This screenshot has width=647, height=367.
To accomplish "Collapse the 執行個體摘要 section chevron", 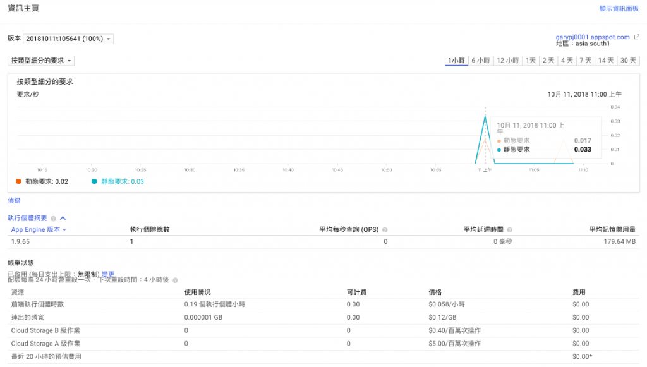I will click(63, 218).
